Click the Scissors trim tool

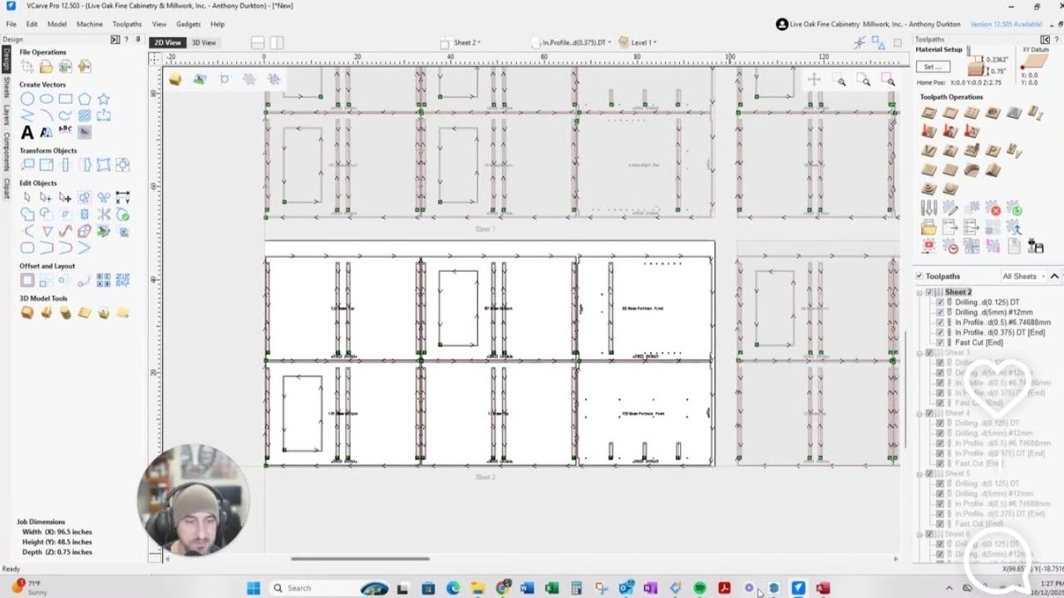(104, 214)
